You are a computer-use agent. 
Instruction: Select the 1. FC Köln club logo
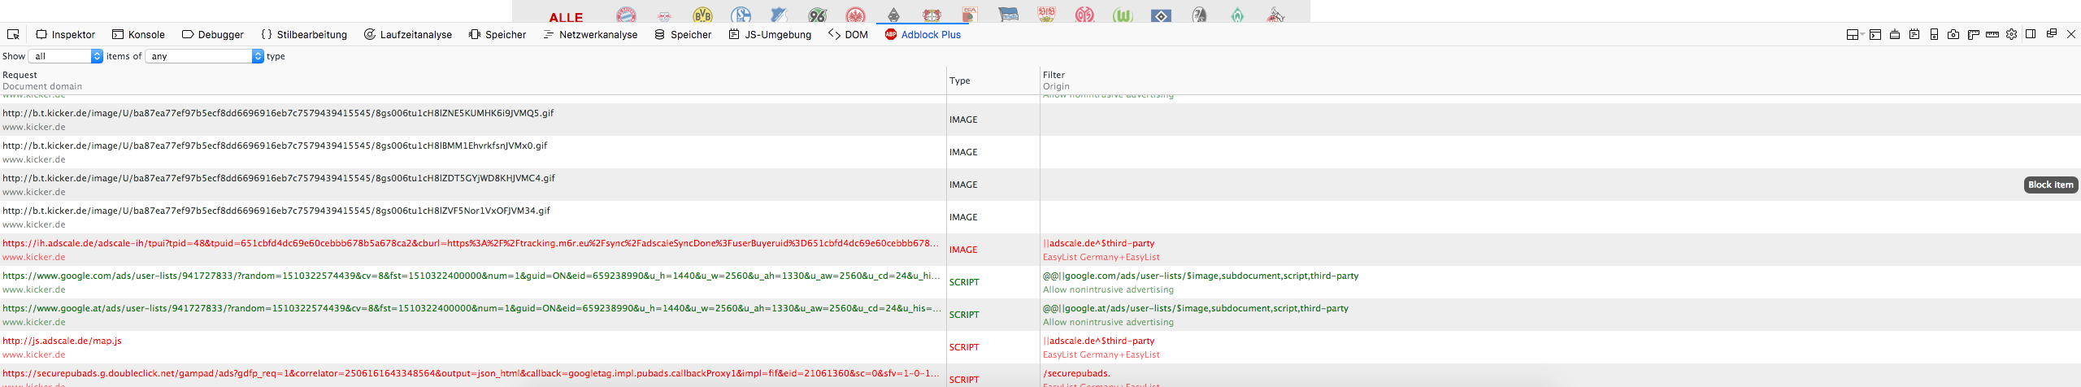coord(1275,15)
